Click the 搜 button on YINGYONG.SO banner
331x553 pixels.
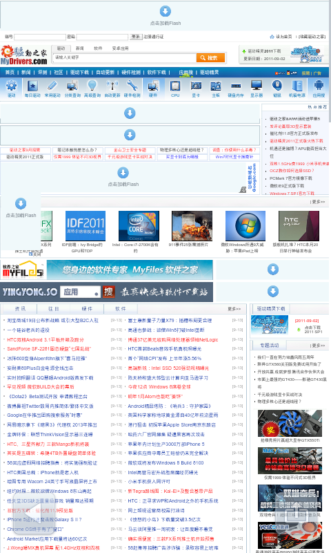click(x=108, y=292)
